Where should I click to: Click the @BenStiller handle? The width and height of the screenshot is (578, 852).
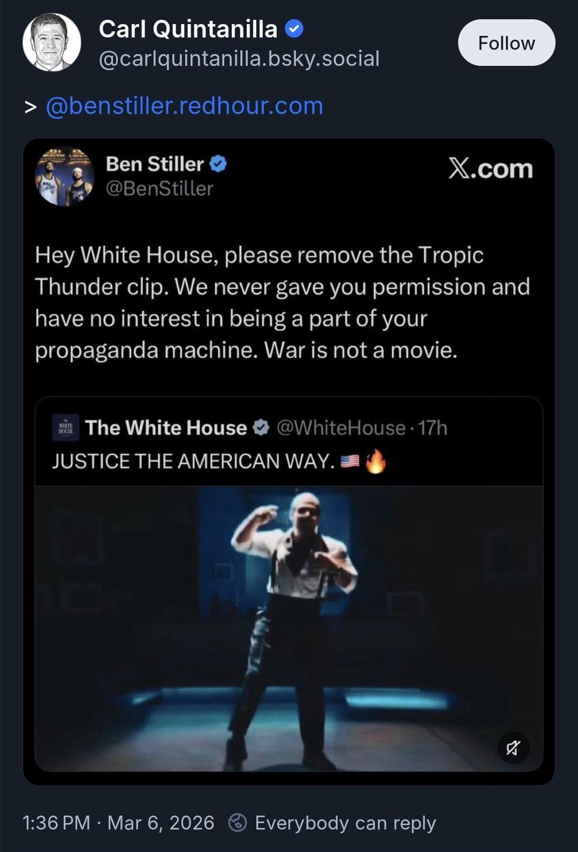(159, 189)
